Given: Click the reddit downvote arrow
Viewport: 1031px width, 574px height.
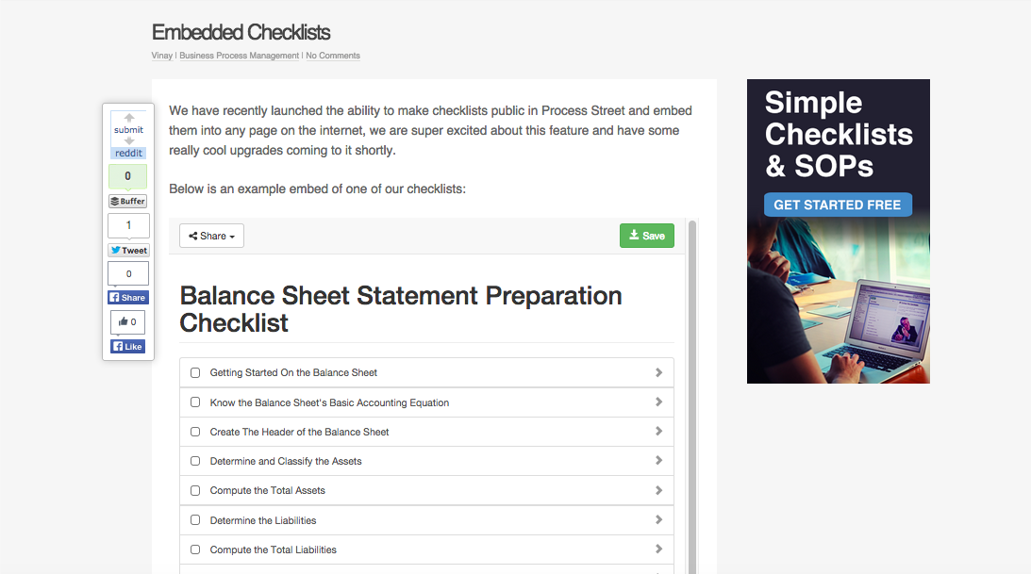Looking at the screenshot, I should pos(129,141).
